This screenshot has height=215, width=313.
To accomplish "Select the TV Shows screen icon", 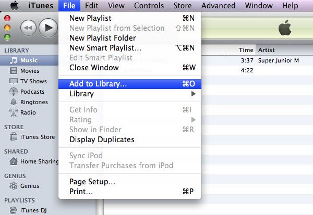I will pos(14,81).
